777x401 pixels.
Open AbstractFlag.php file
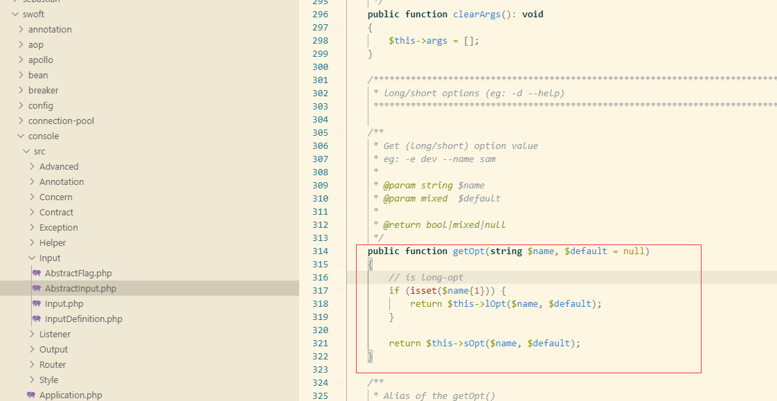point(78,273)
